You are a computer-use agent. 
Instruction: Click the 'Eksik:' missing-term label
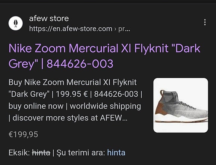pyautogui.click(x=19, y=153)
